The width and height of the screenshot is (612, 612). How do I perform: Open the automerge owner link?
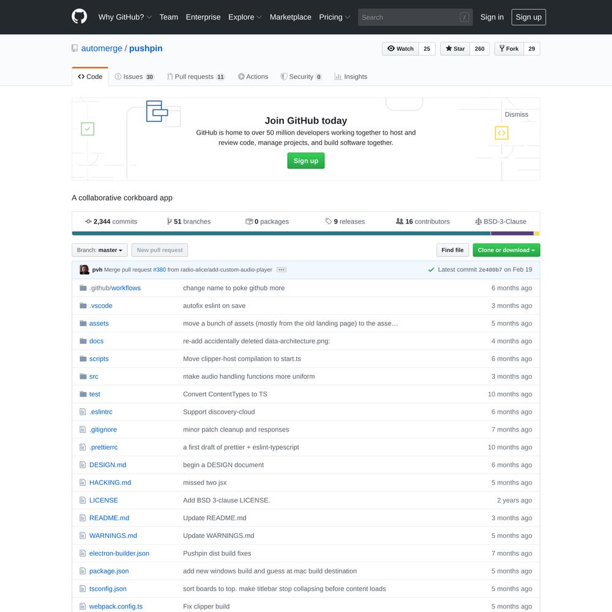coord(102,48)
